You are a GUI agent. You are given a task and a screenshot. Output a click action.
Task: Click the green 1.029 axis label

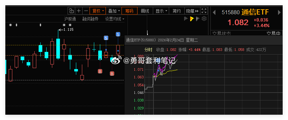click(x=139, y=108)
